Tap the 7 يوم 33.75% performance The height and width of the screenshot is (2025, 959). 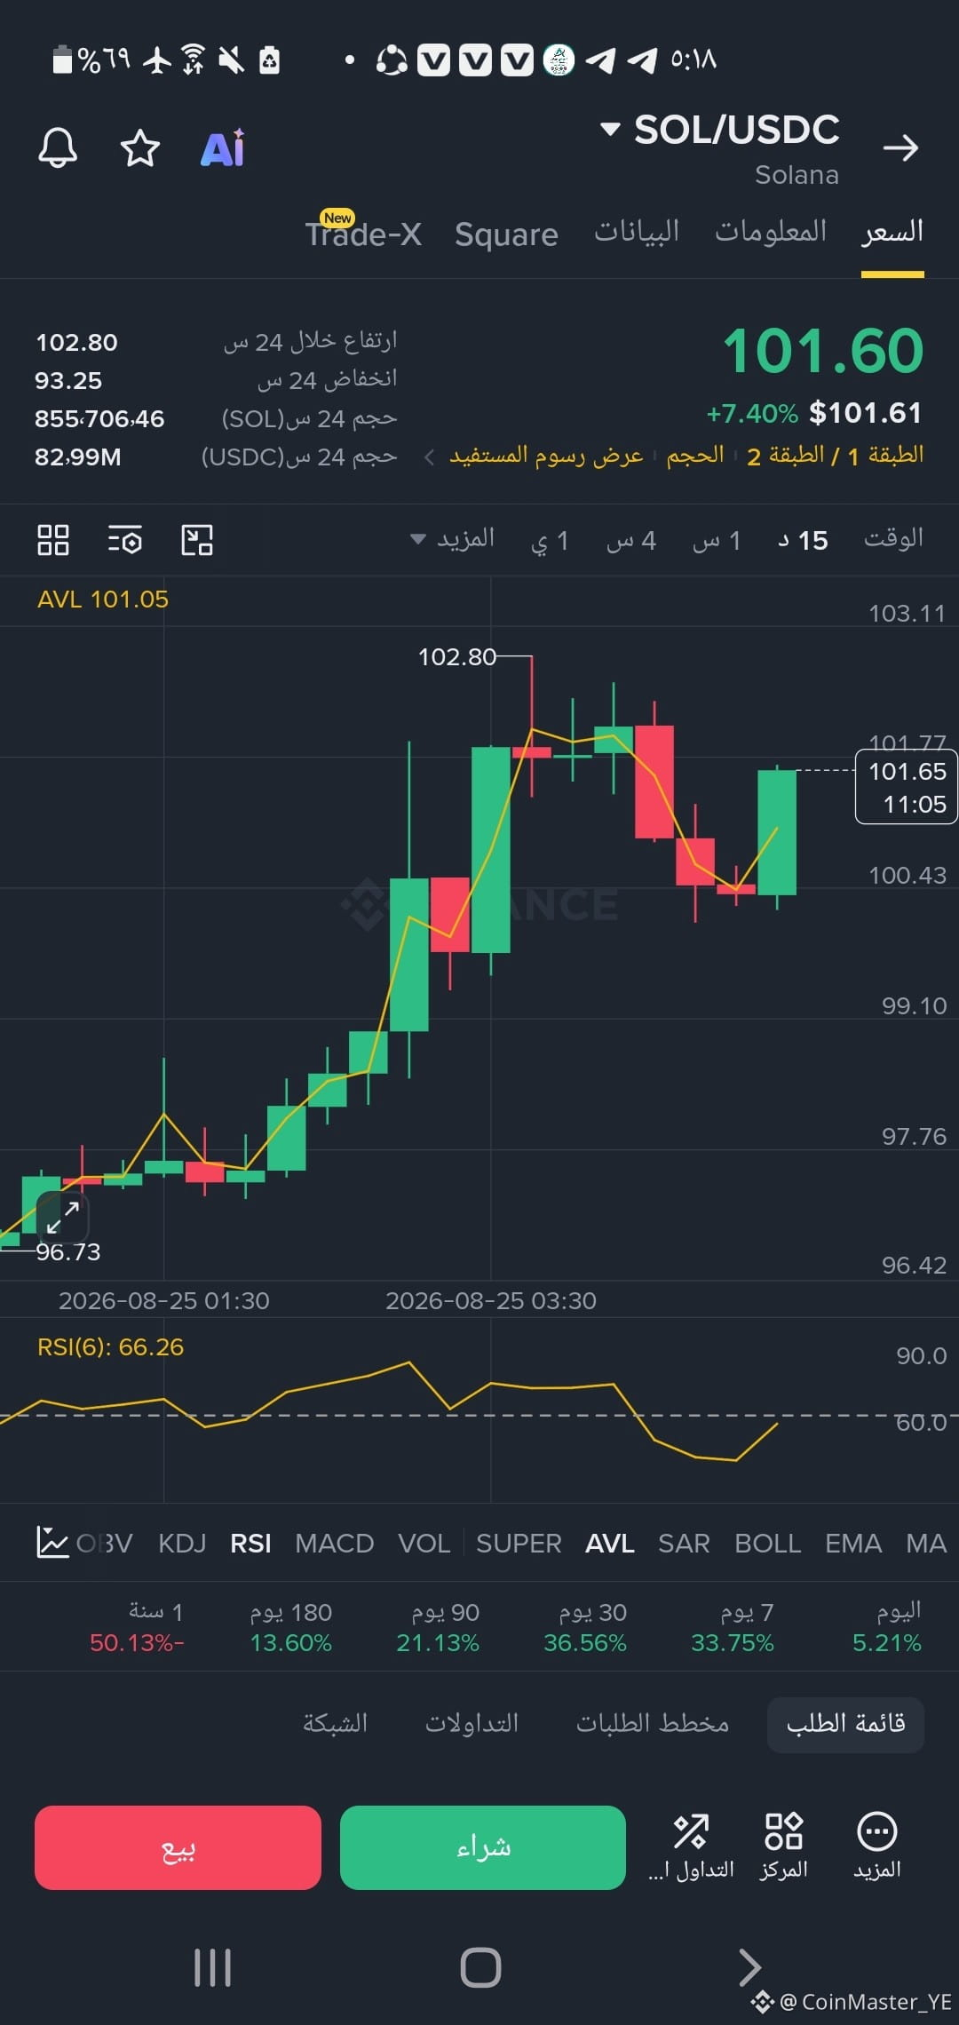(733, 1627)
